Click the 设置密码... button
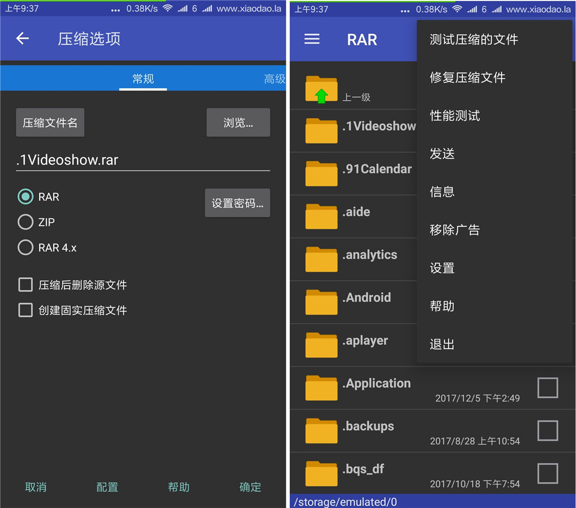 pos(237,203)
